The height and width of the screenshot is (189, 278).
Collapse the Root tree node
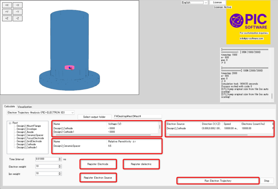(x=10, y=123)
